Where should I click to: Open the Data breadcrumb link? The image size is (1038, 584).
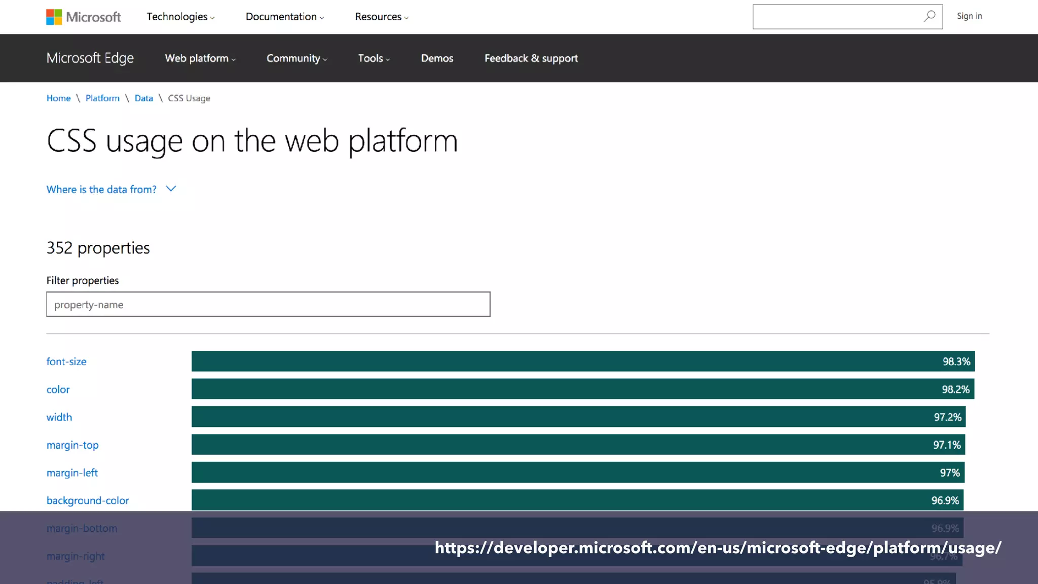coord(143,98)
